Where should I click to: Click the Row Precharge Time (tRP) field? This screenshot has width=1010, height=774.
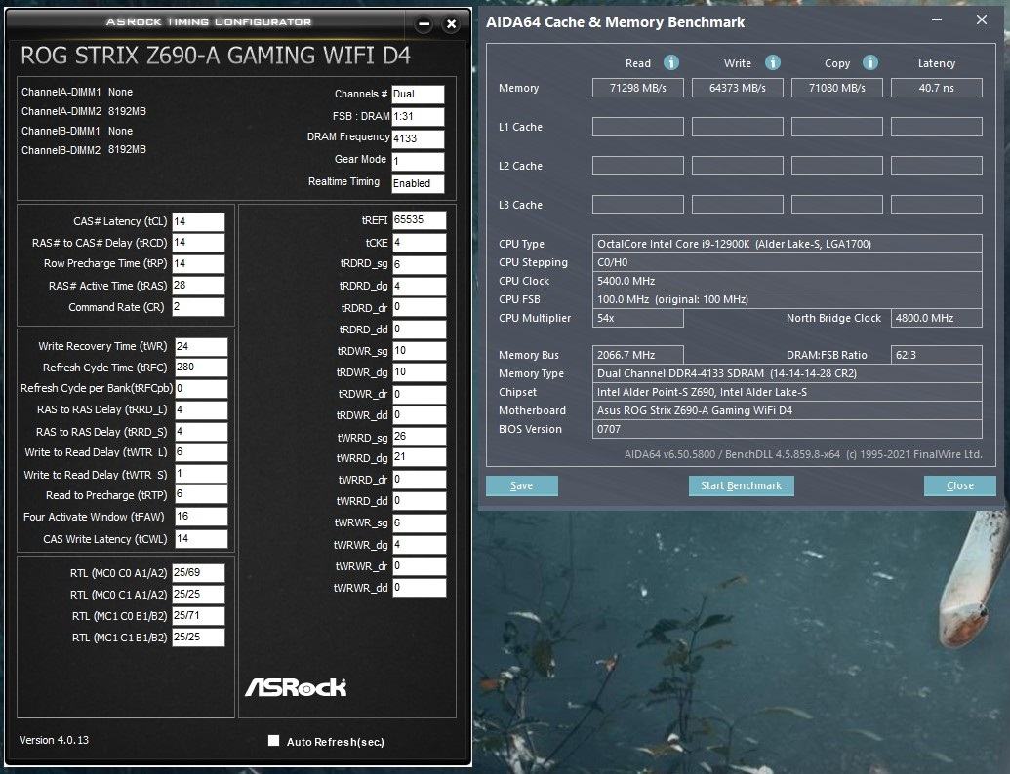198,264
